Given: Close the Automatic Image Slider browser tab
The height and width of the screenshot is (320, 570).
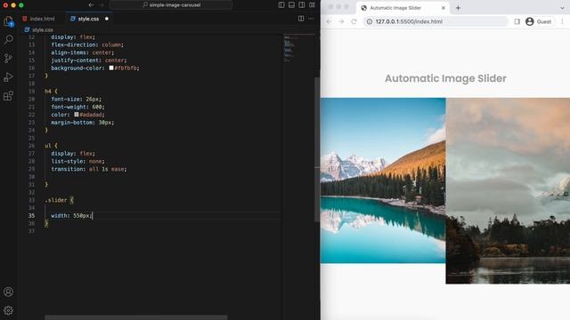Looking at the screenshot, I should [444, 8].
